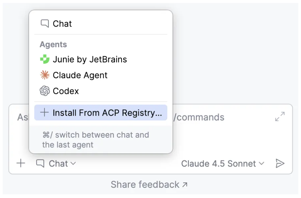Click the orange Claude starburst icon

click(45, 75)
